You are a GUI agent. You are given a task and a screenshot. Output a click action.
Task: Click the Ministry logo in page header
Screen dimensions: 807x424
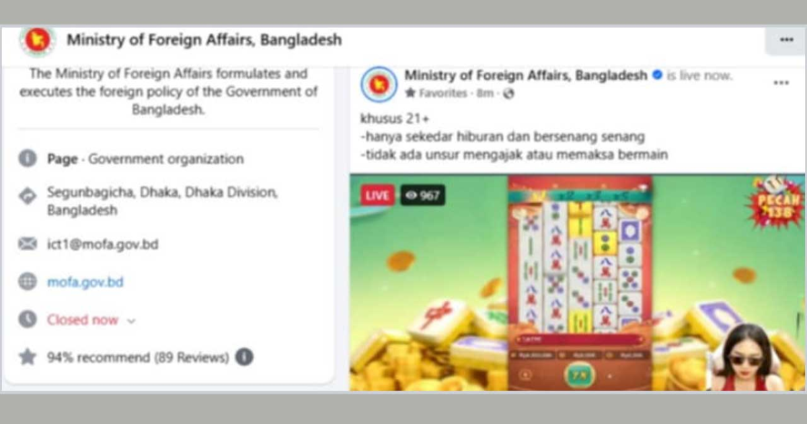coord(37,41)
